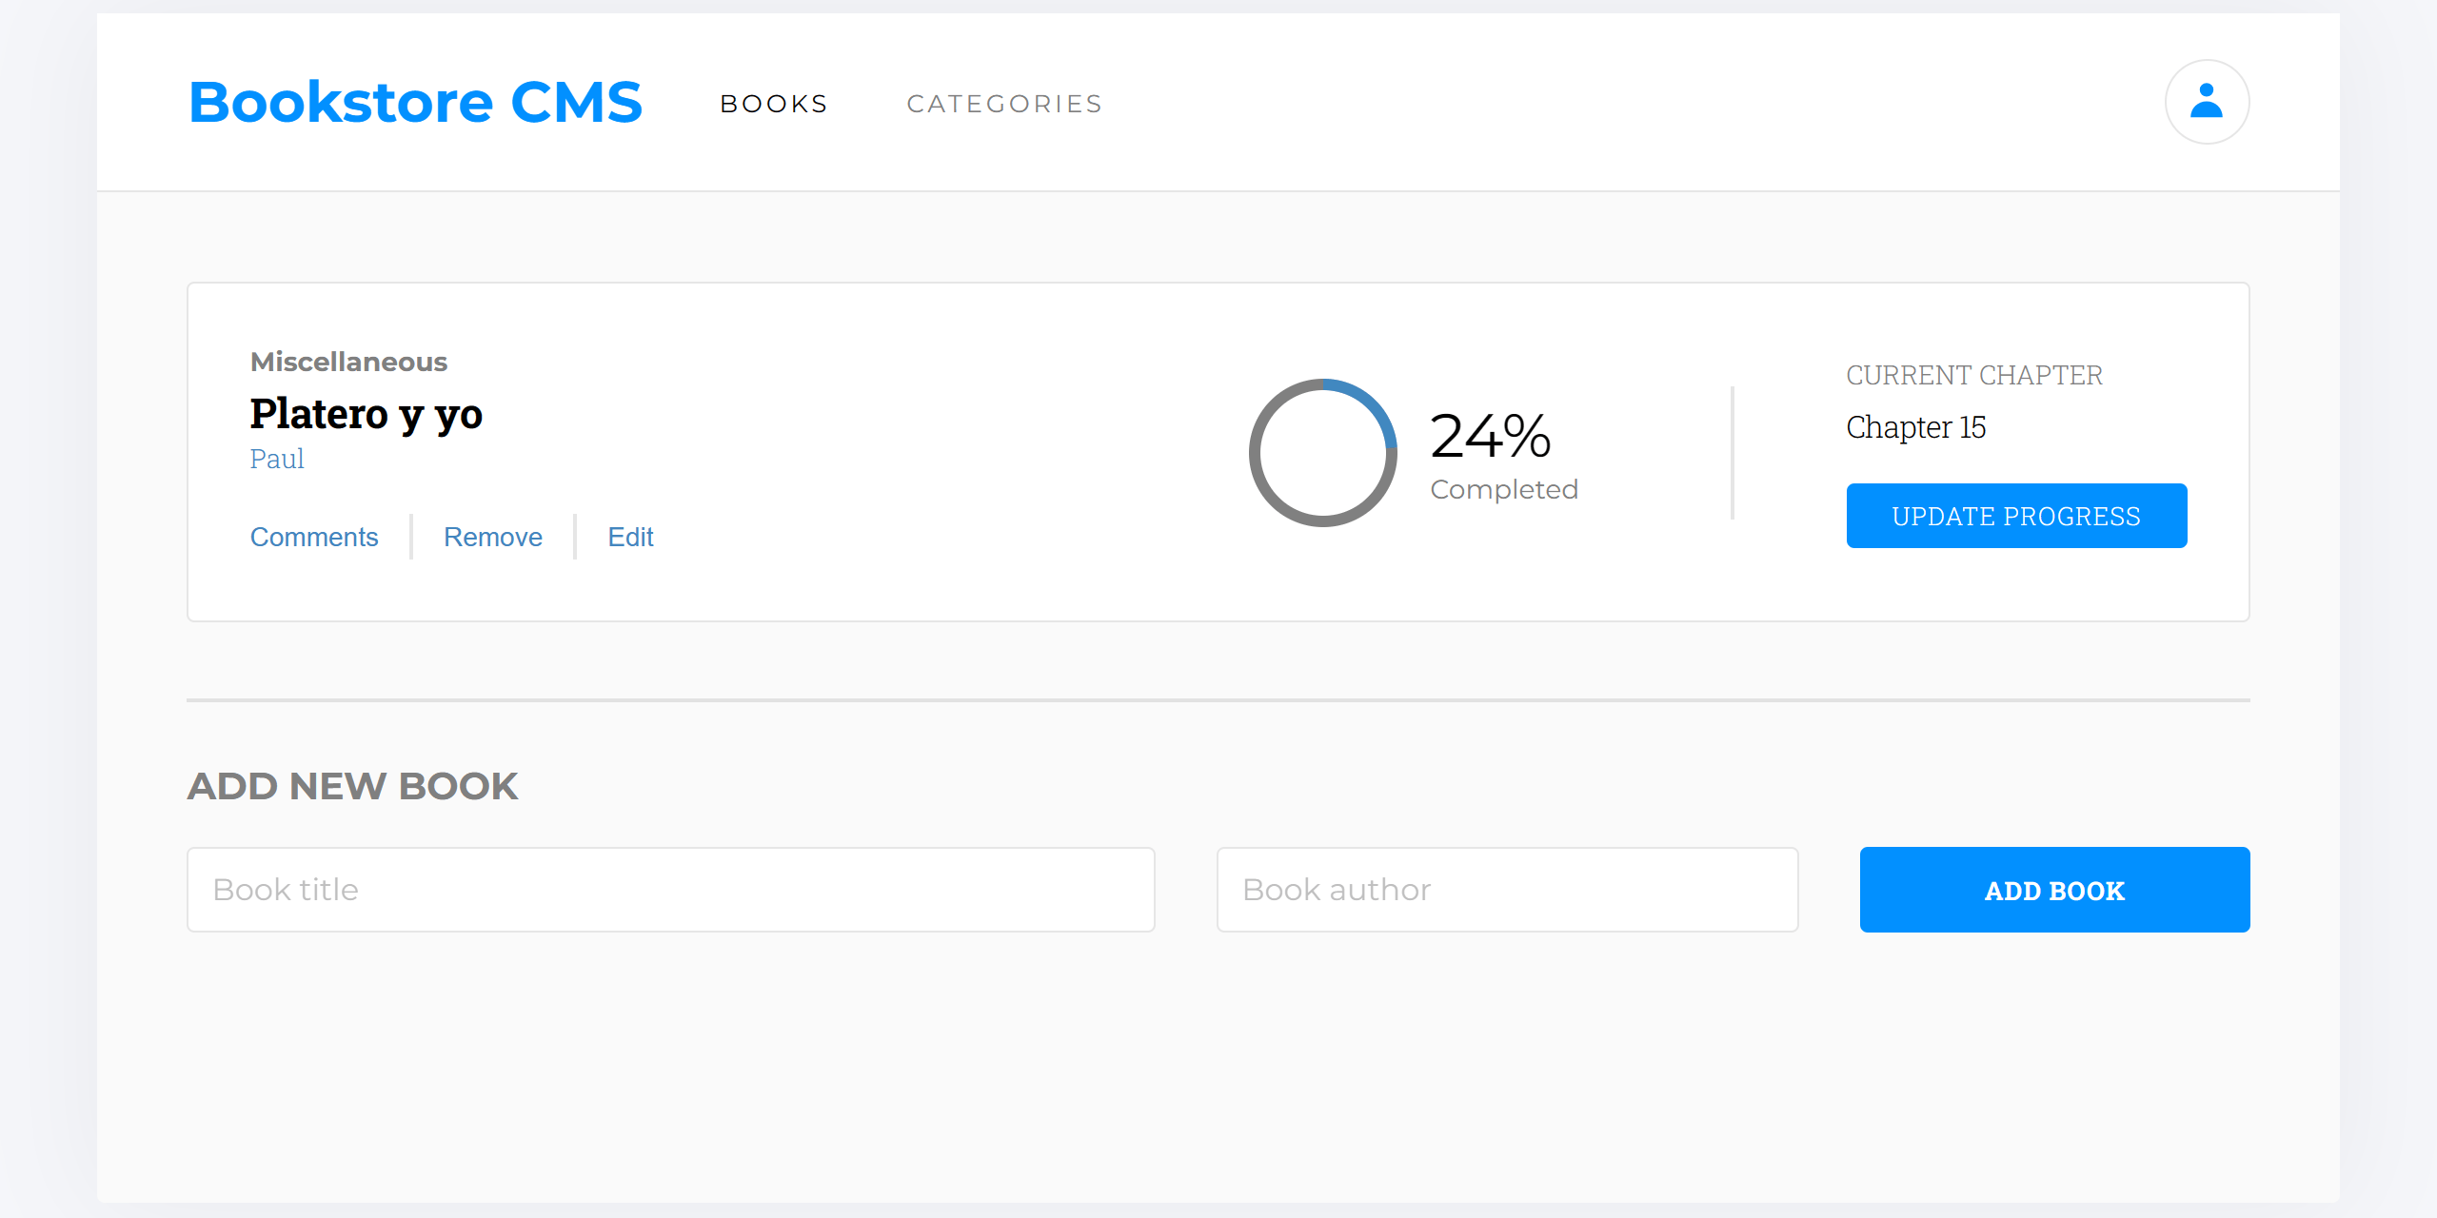Click the 24% completion progress circle
The width and height of the screenshot is (2437, 1218).
tap(1322, 453)
